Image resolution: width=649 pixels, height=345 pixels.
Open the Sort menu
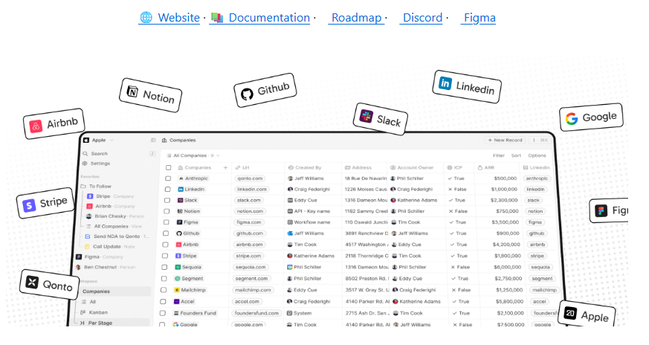click(x=516, y=155)
